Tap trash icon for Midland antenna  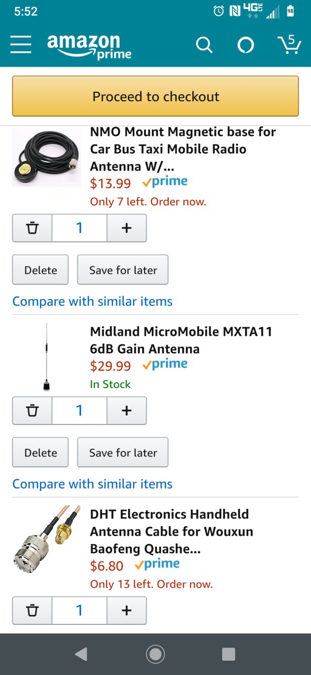tap(33, 411)
